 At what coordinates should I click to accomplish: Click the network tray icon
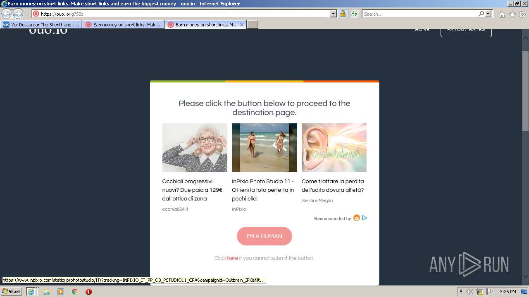(480, 292)
